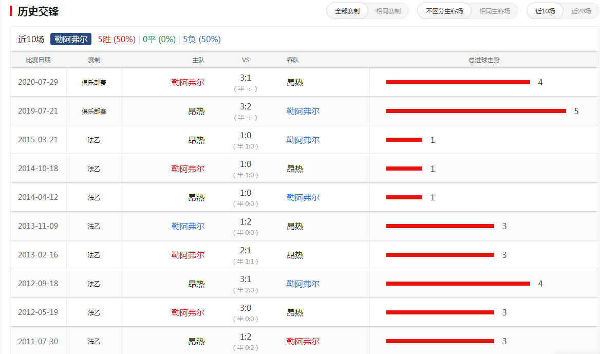Open away team 勒阿弗尔 in 2015-03-21 match
The height and width of the screenshot is (354, 600).
(303, 140)
